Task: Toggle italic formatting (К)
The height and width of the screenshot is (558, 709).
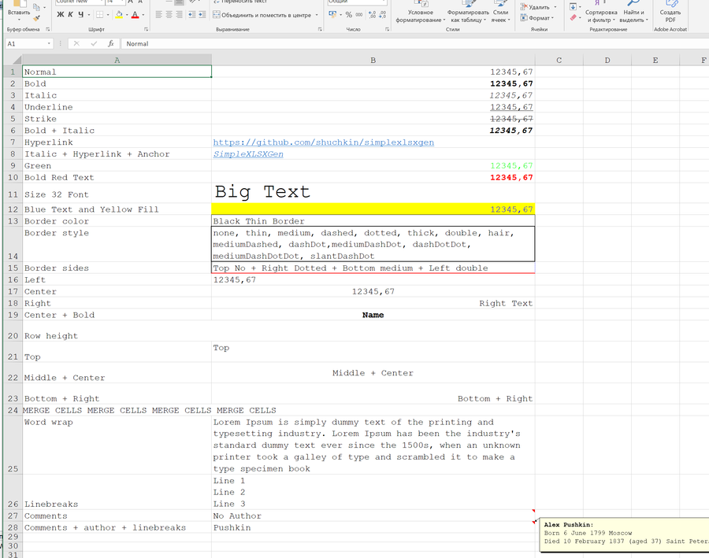Action: pyautogui.click(x=70, y=15)
